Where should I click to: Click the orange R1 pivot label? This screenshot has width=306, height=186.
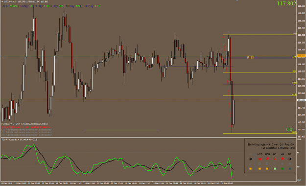click(x=250, y=57)
